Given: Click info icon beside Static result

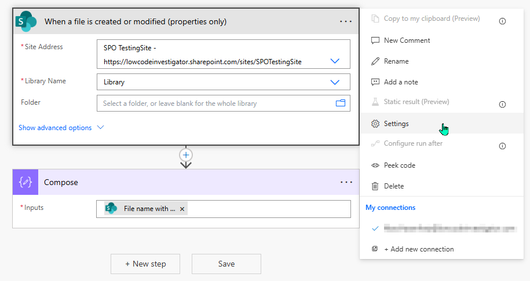Looking at the screenshot, I should (x=502, y=104).
